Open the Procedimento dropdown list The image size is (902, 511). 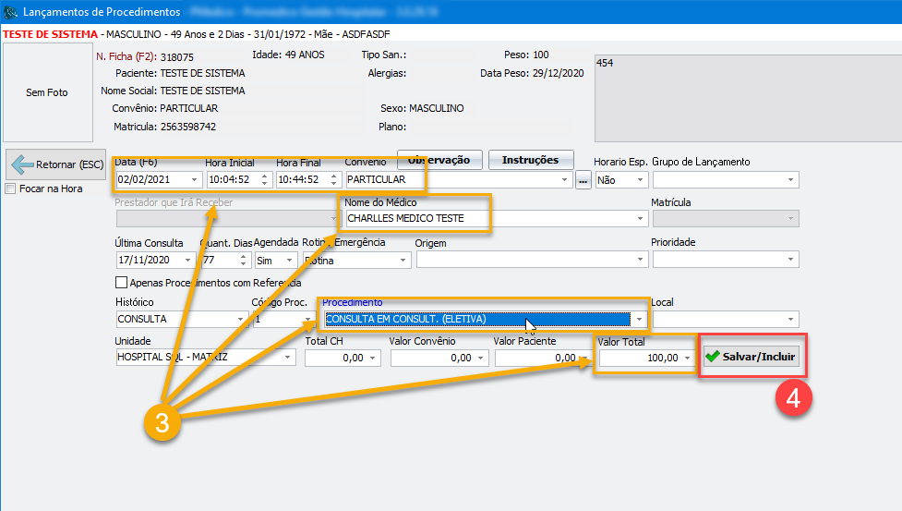tap(638, 320)
